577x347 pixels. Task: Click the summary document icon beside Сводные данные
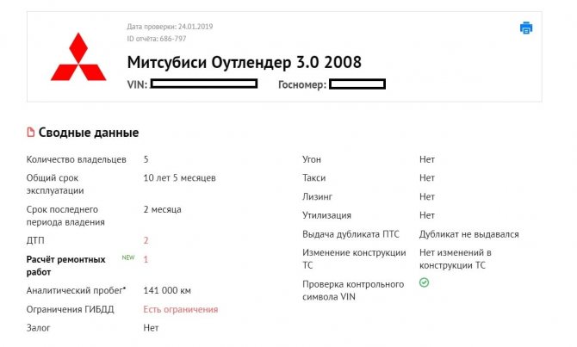[31, 132]
